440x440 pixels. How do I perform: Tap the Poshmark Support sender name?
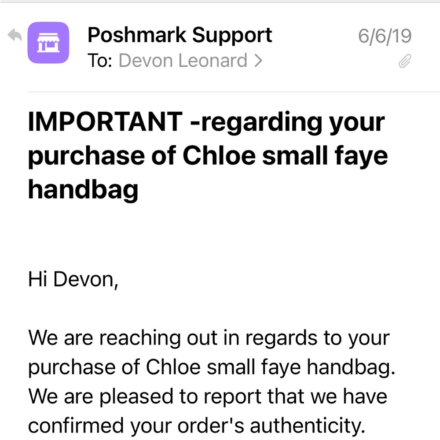pyautogui.click(x=180, y=35)
